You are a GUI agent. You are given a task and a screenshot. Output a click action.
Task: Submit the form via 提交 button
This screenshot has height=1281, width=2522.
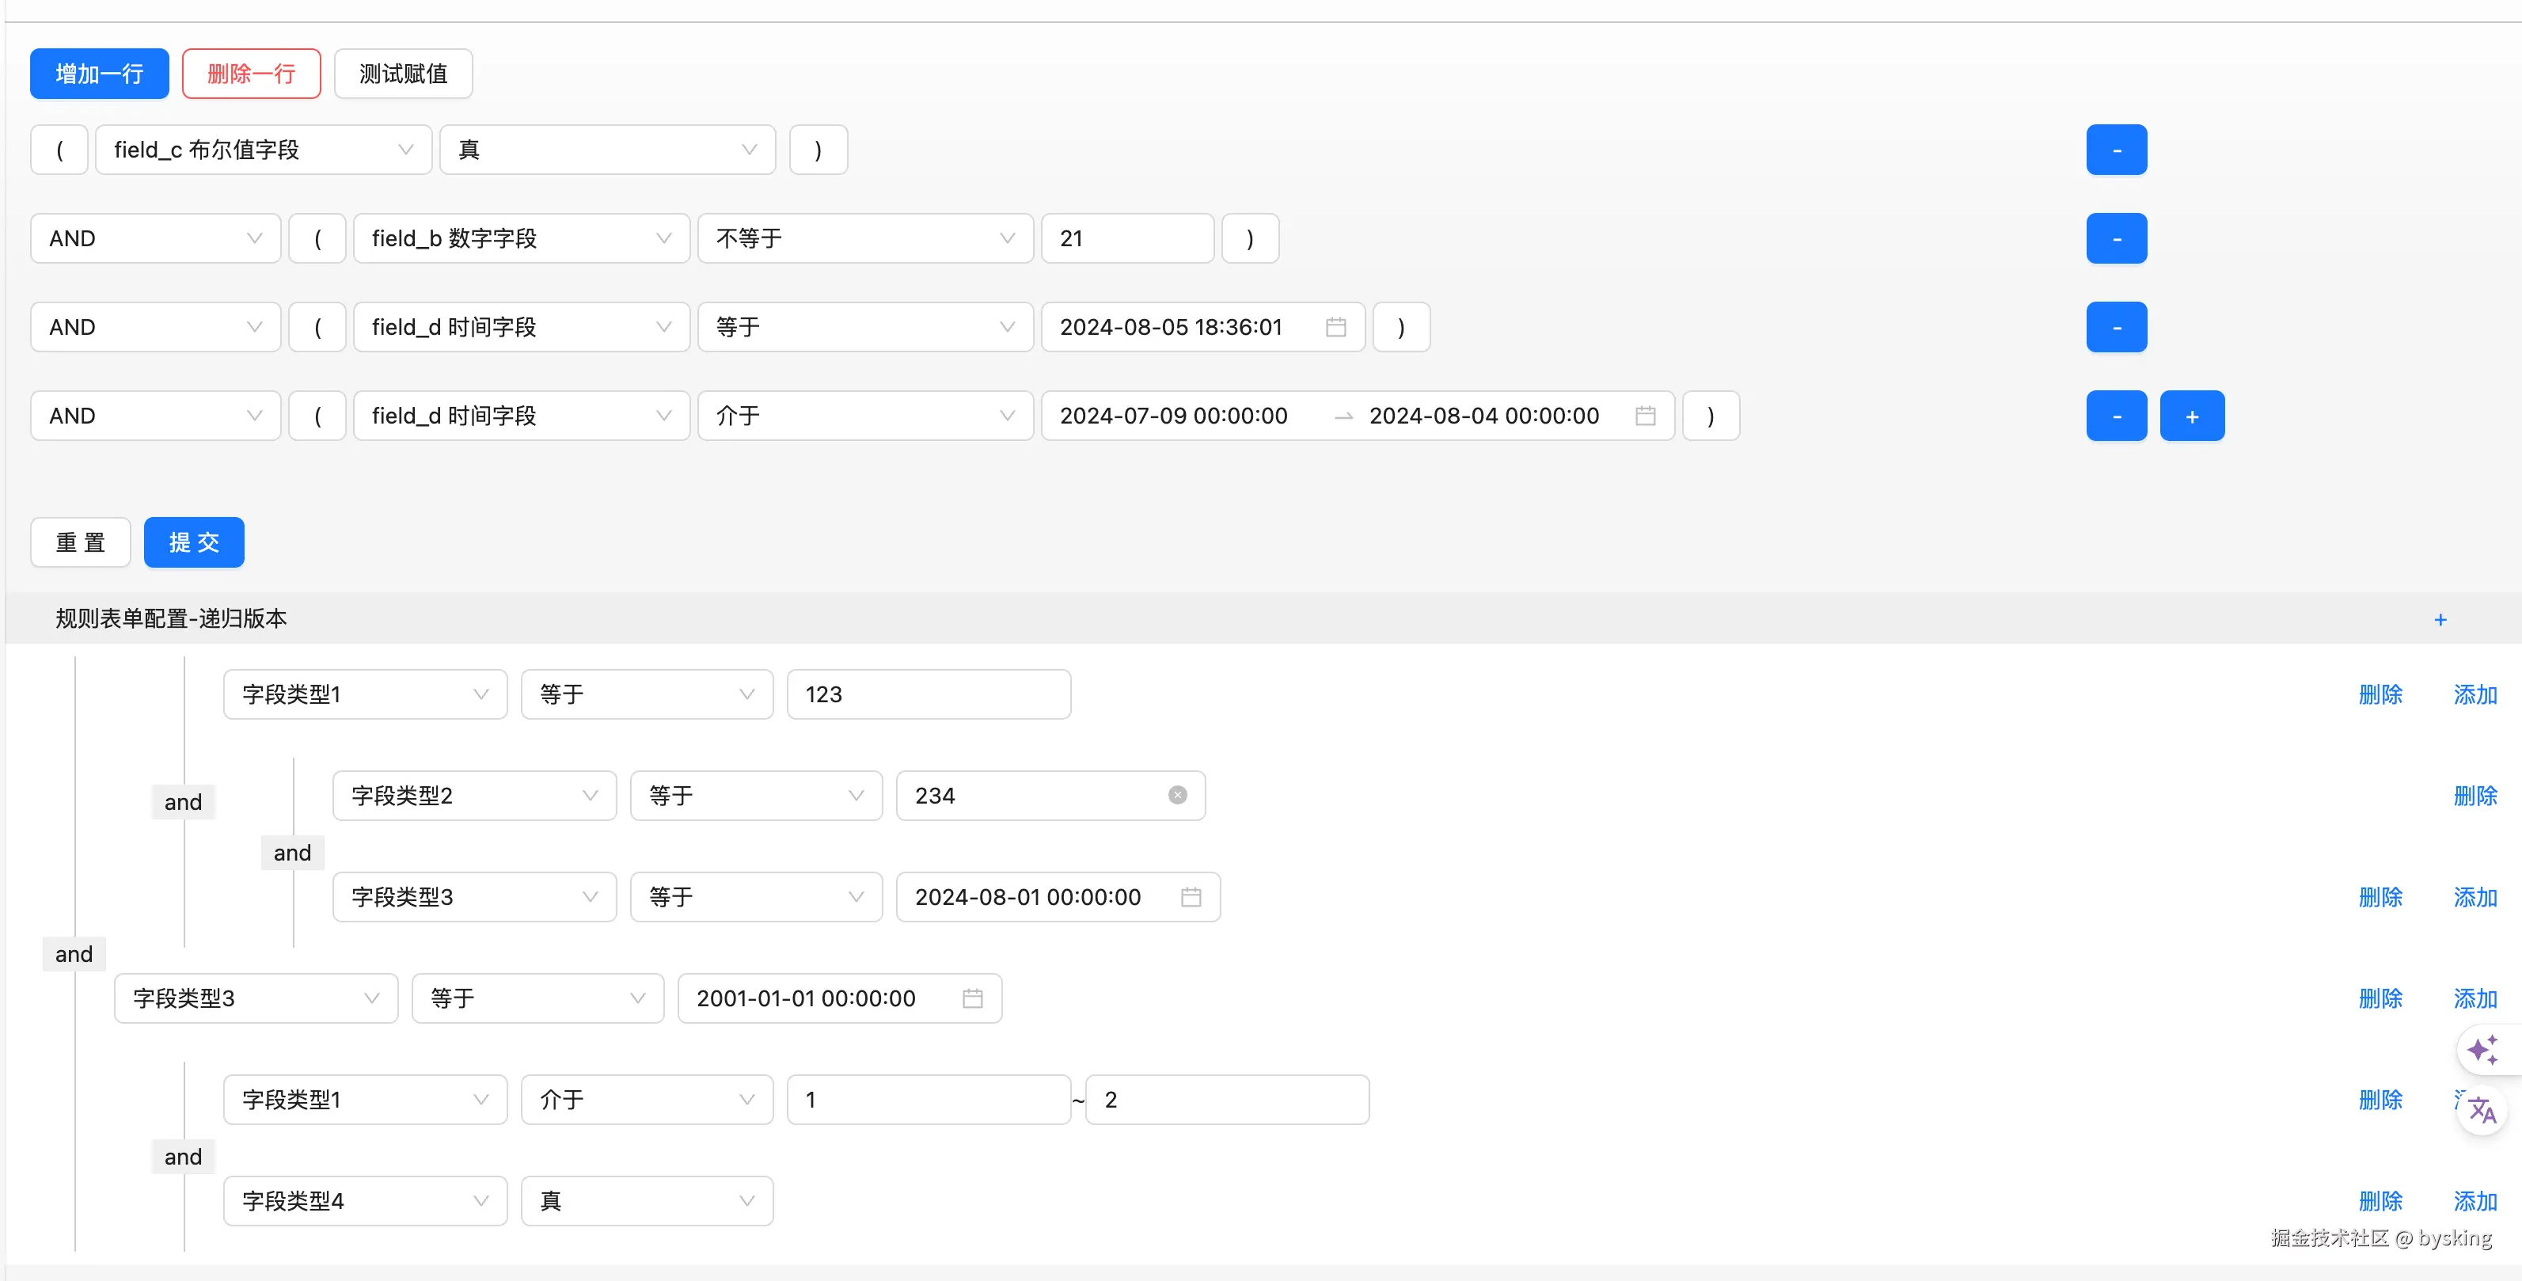point(193,542)
